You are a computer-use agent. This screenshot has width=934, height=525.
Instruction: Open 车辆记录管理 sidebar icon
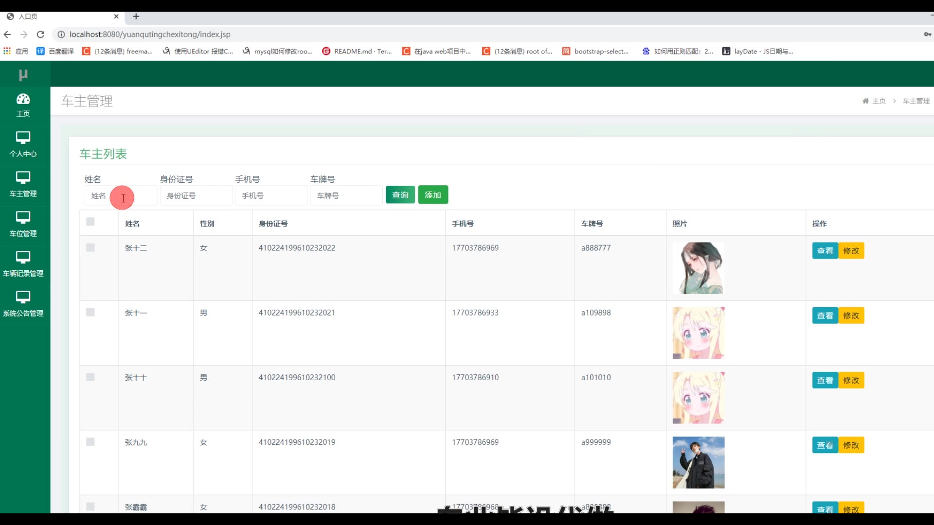click(x=23, y=257)
